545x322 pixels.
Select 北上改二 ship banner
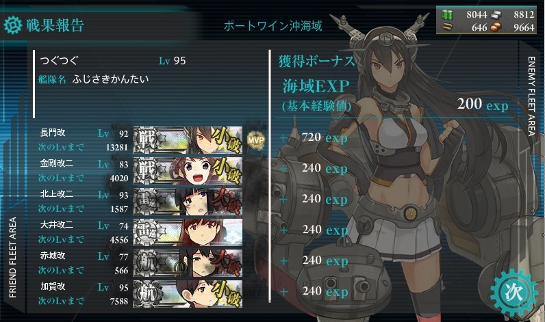(188, 202)
